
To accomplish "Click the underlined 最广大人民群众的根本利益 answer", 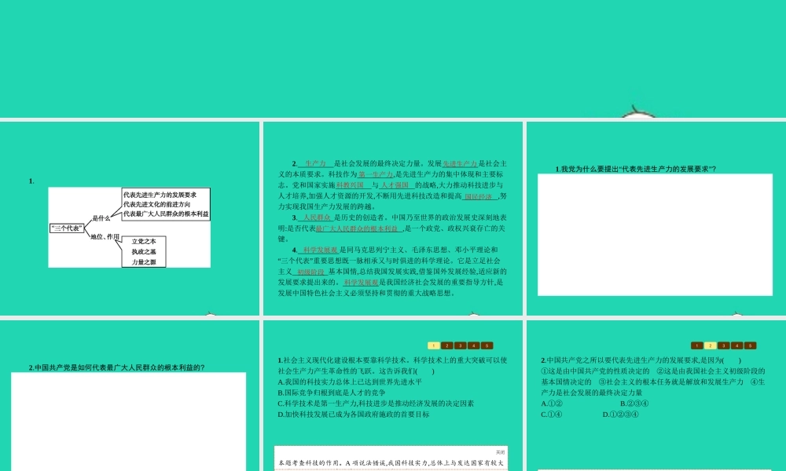I will tap(359, 228).
